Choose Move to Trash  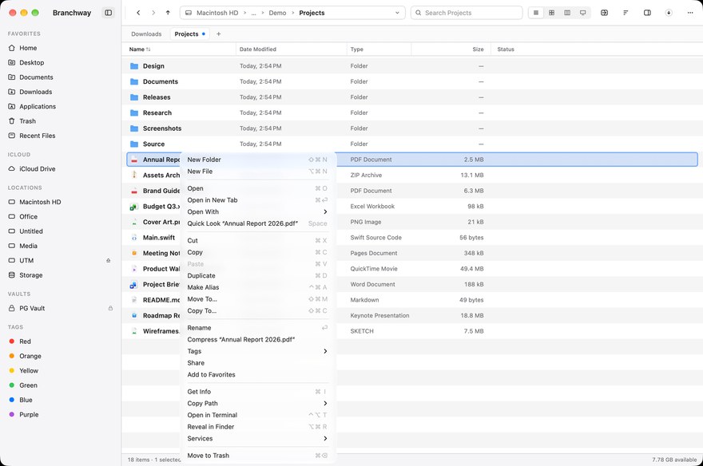click(x=257, y=456)
